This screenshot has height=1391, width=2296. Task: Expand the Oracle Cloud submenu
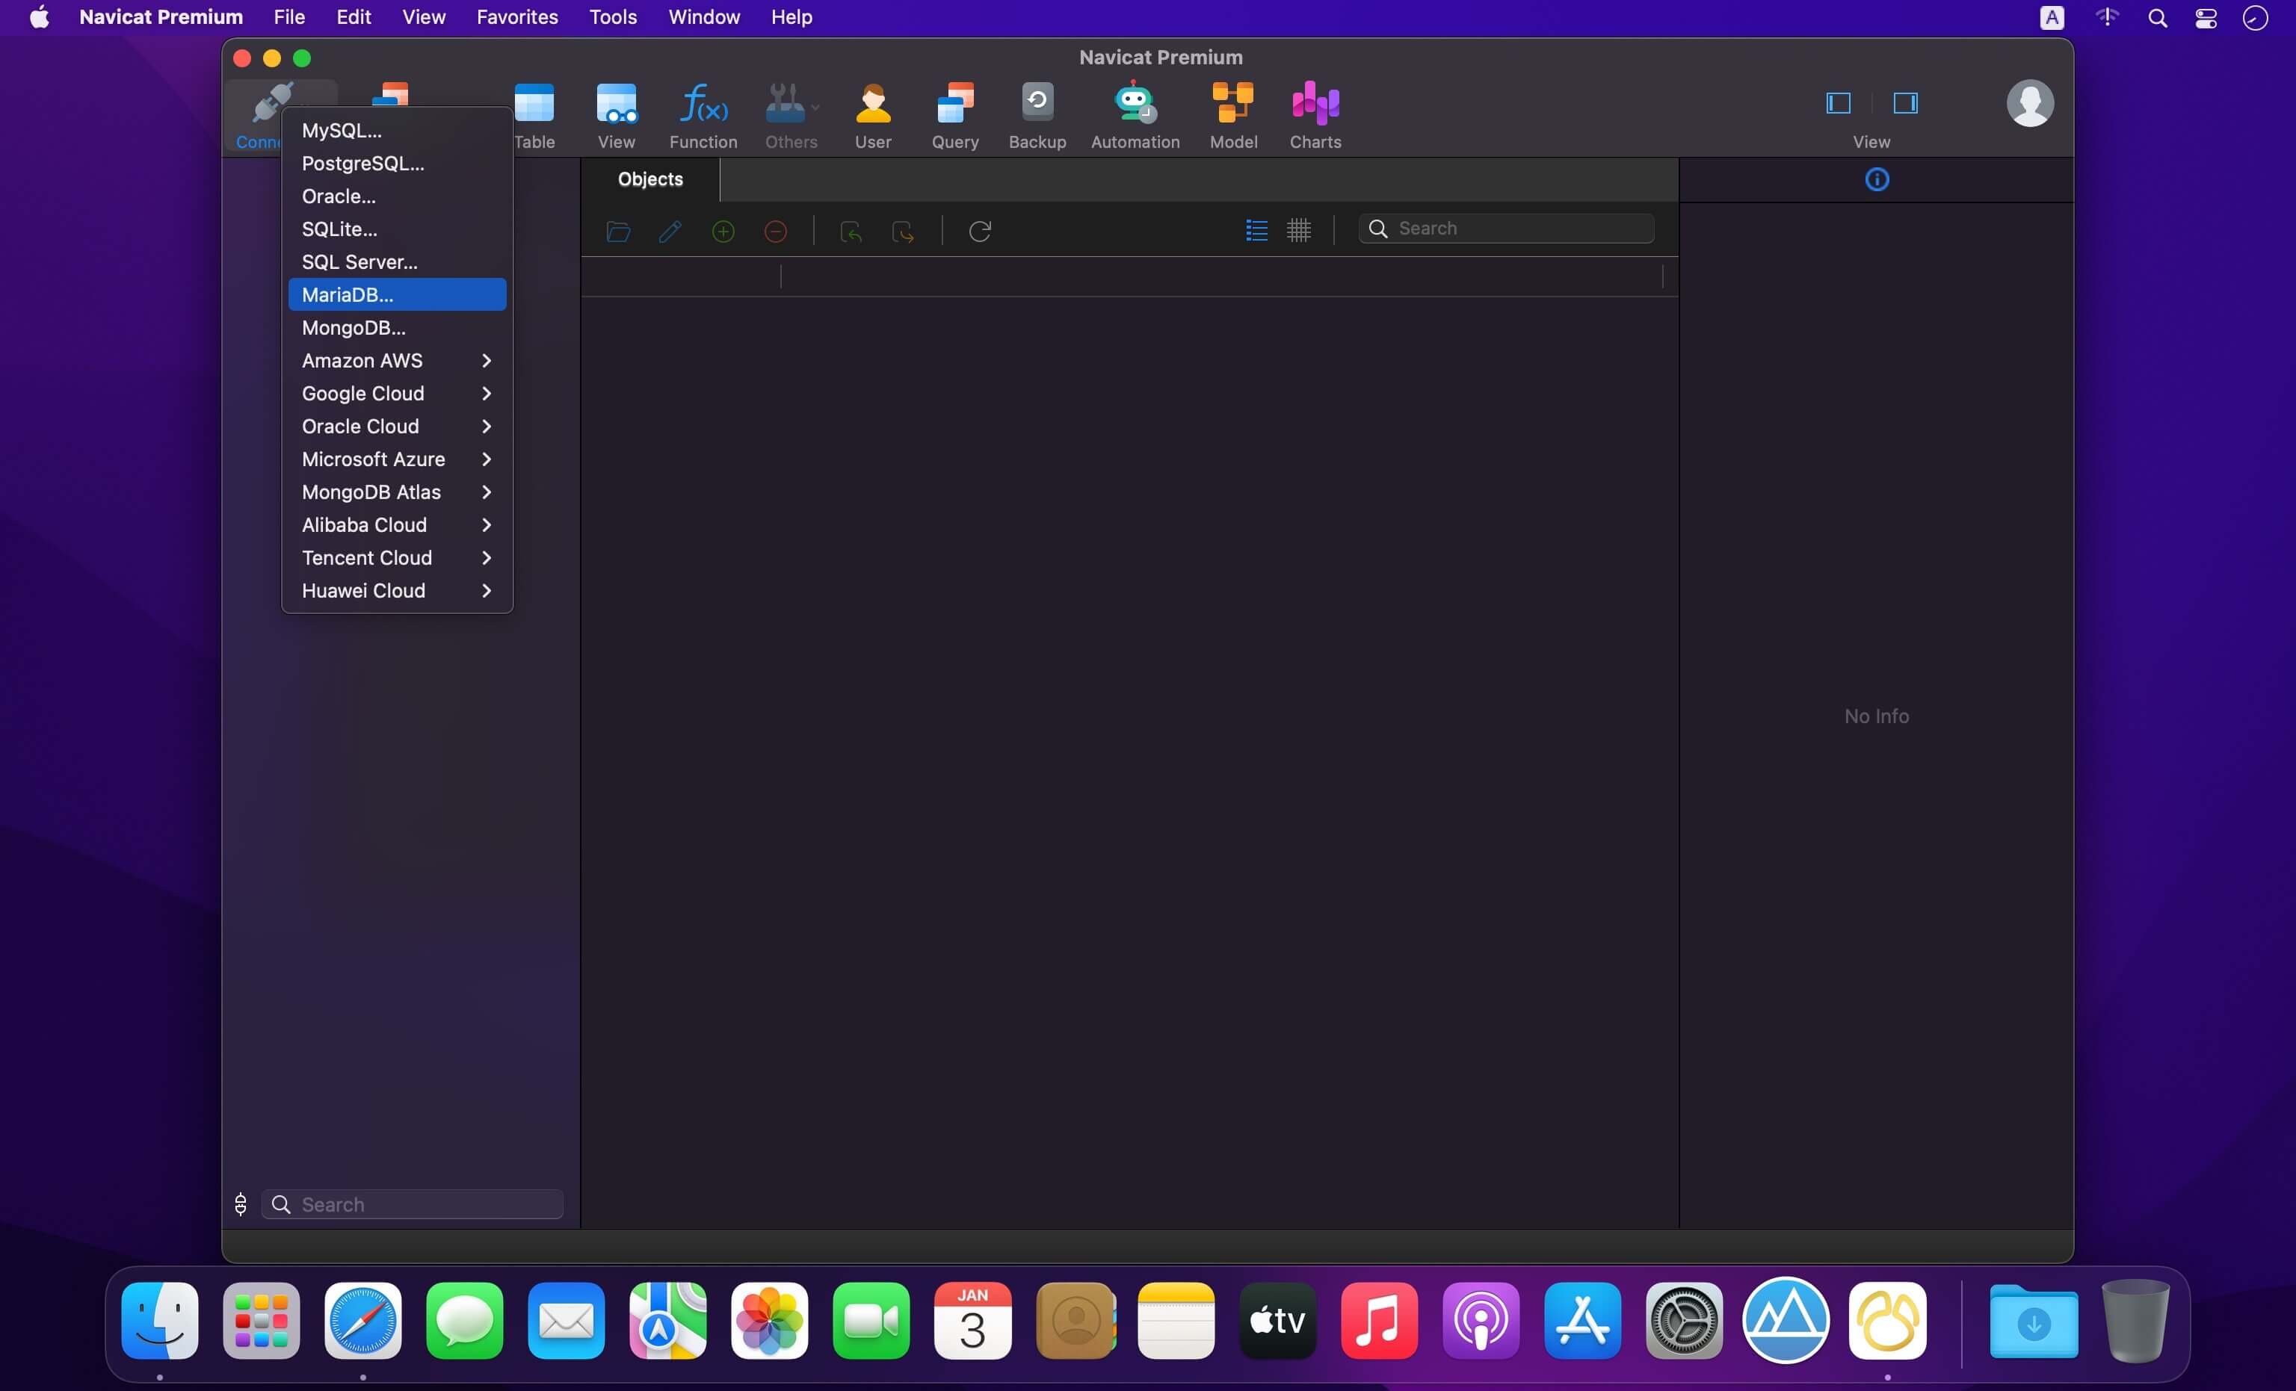coord(397,426)
